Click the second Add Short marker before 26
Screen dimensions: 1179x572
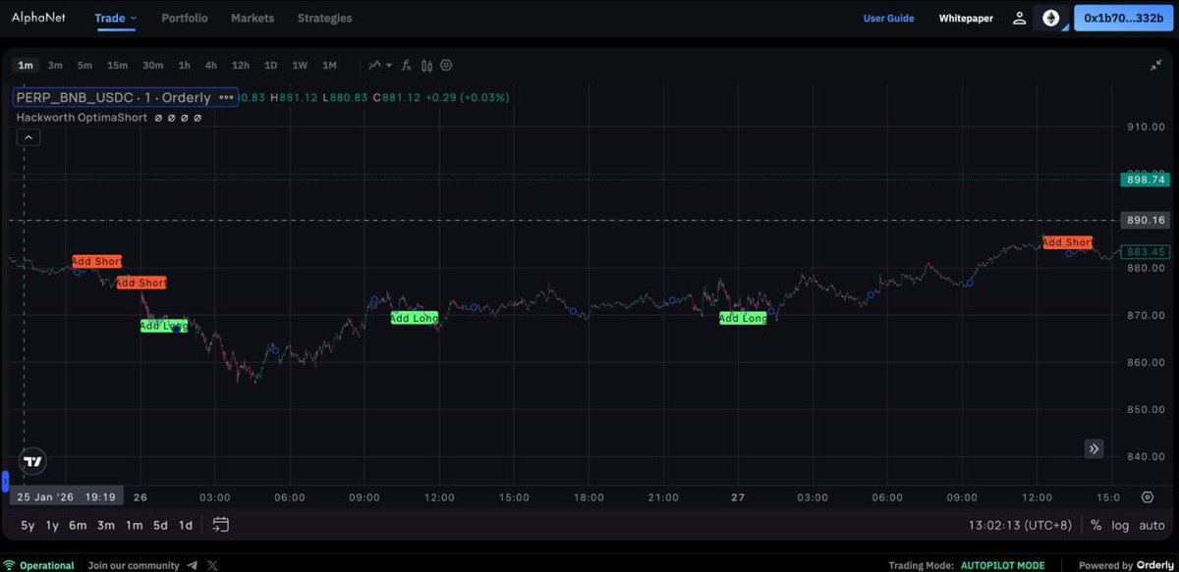[x=141, y=283]
